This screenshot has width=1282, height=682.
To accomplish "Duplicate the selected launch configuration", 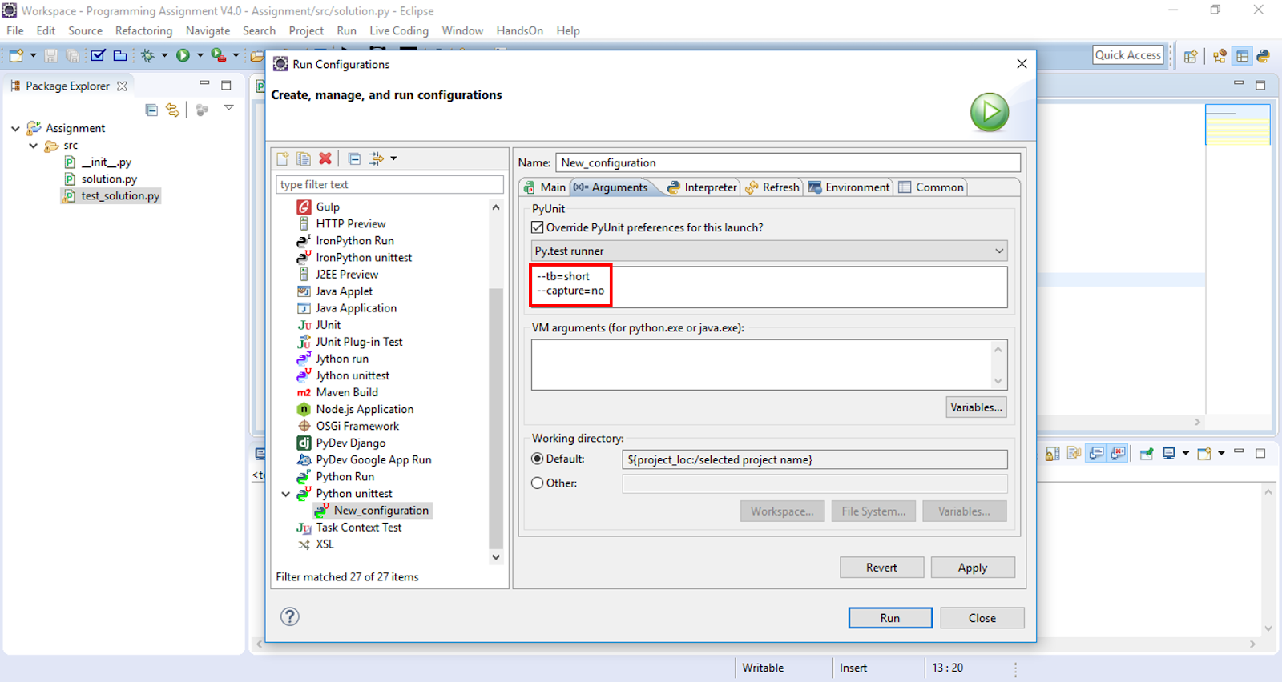I will tap(304, 158).
